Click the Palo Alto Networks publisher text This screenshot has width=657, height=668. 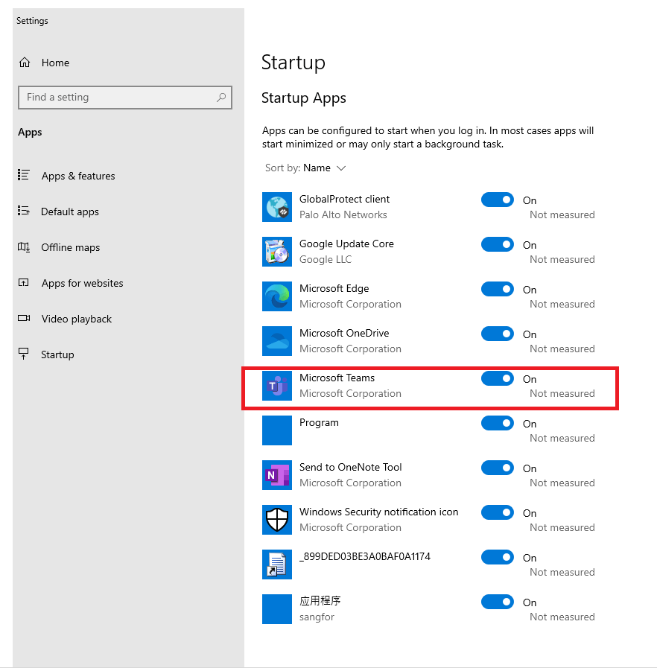pos(343,214)
